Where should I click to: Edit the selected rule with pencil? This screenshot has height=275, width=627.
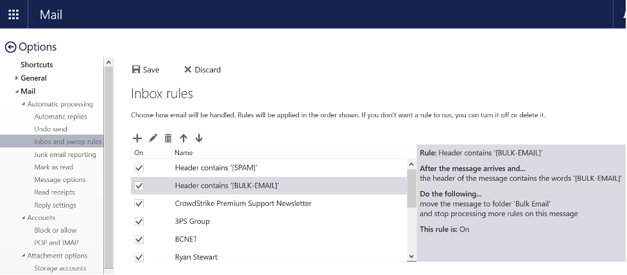pos(153,138)
